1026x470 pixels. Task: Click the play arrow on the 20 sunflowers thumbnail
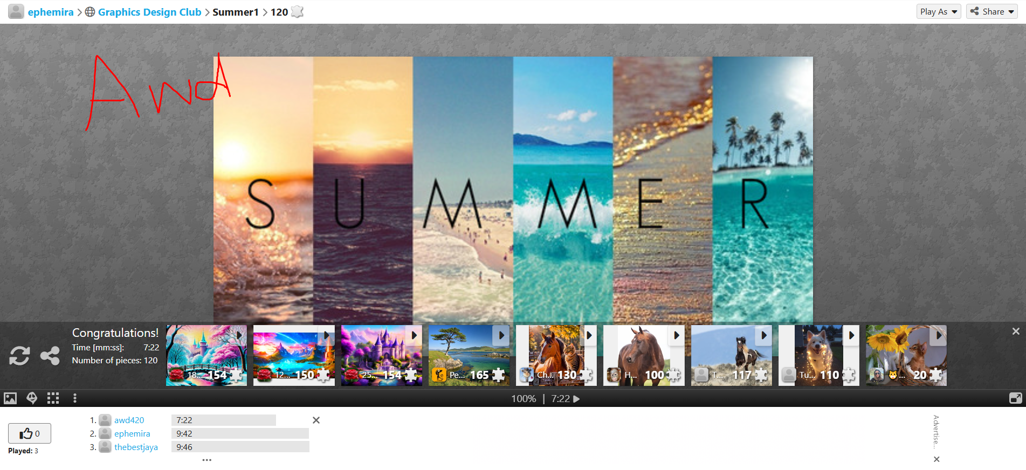939,335
